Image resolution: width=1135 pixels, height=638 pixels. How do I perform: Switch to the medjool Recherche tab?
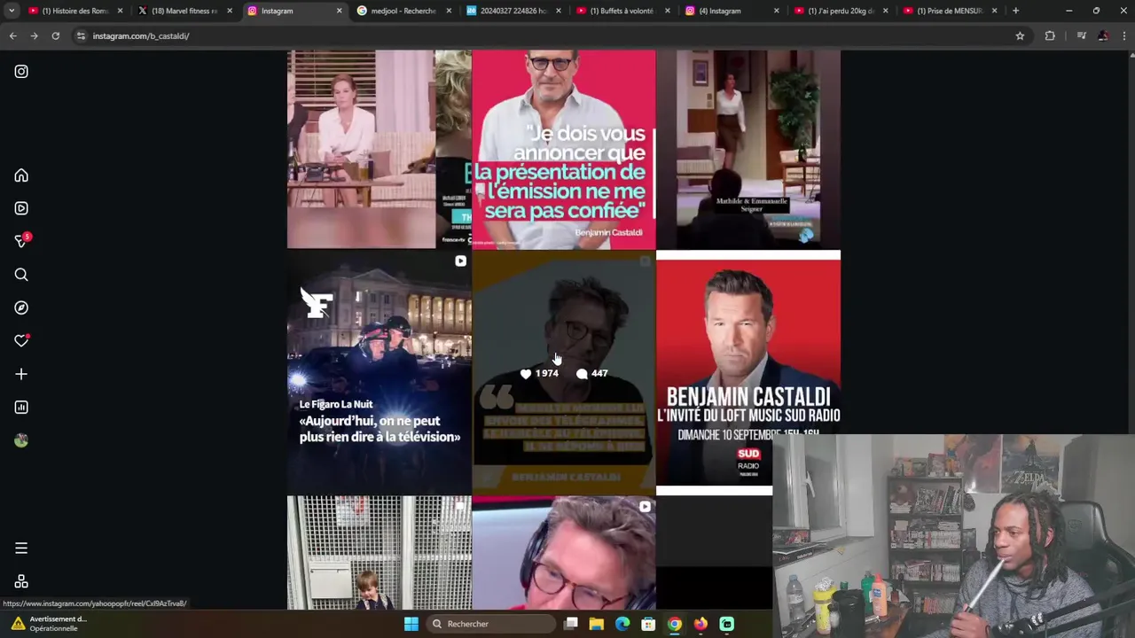402,11
